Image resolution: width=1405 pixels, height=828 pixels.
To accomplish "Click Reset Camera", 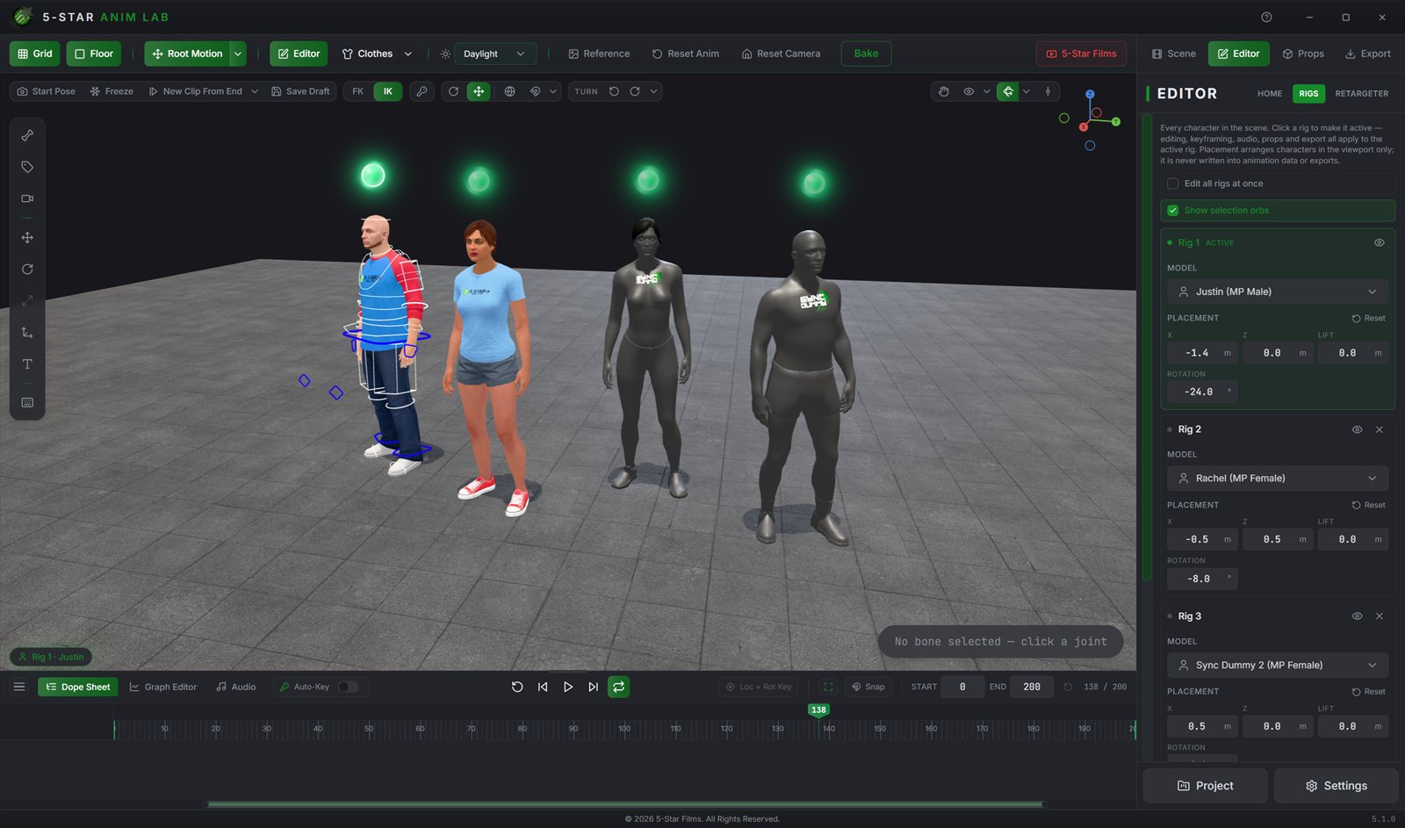I will click(x=781, y=54).
